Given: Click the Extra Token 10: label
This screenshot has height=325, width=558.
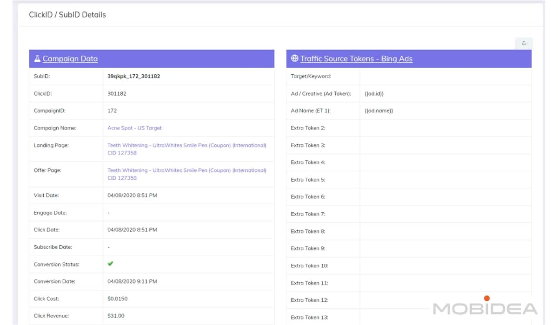Looking at the screenshot, I should tap(310, 266).
